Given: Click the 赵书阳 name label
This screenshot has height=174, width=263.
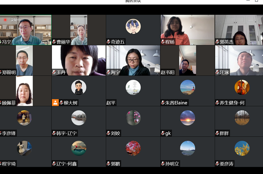Looking at the screenshot, I should pyautogui.click(x=168, y=72).
